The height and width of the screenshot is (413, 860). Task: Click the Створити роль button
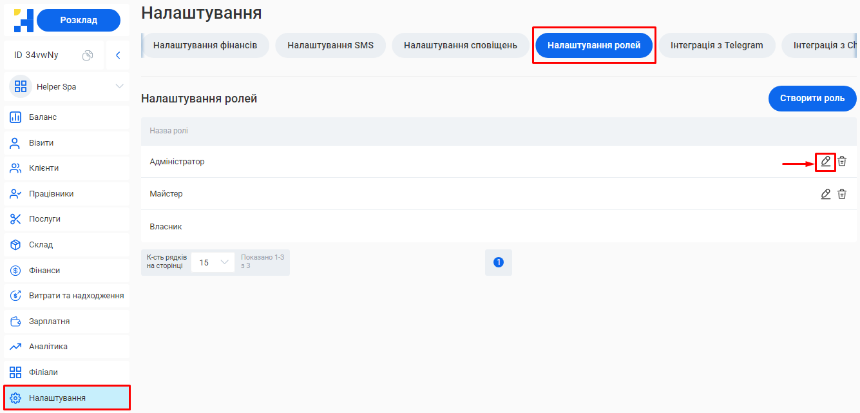click(812, 98)
